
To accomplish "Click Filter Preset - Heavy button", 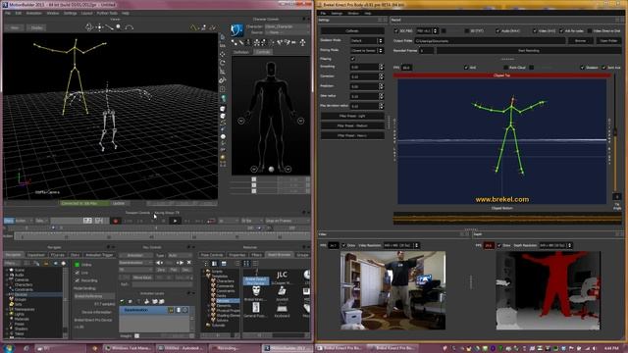I will tap(352, 135).
